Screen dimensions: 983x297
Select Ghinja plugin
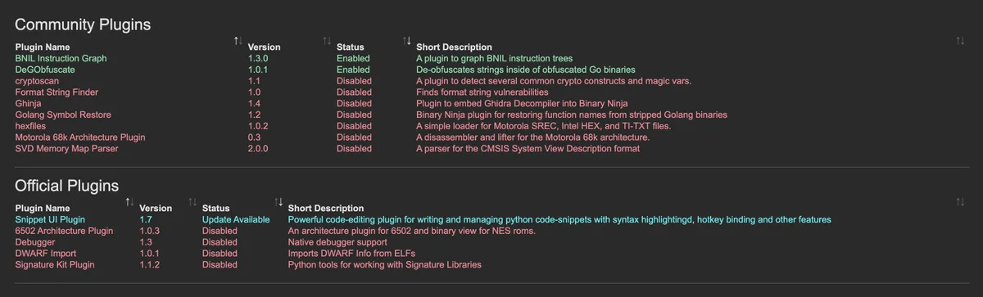29,104
